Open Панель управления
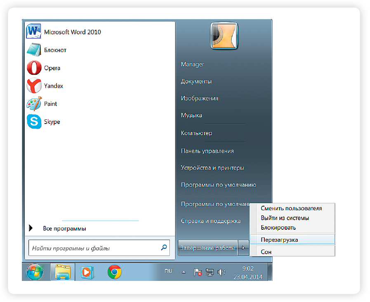370x302 pixels. (207, 151)
